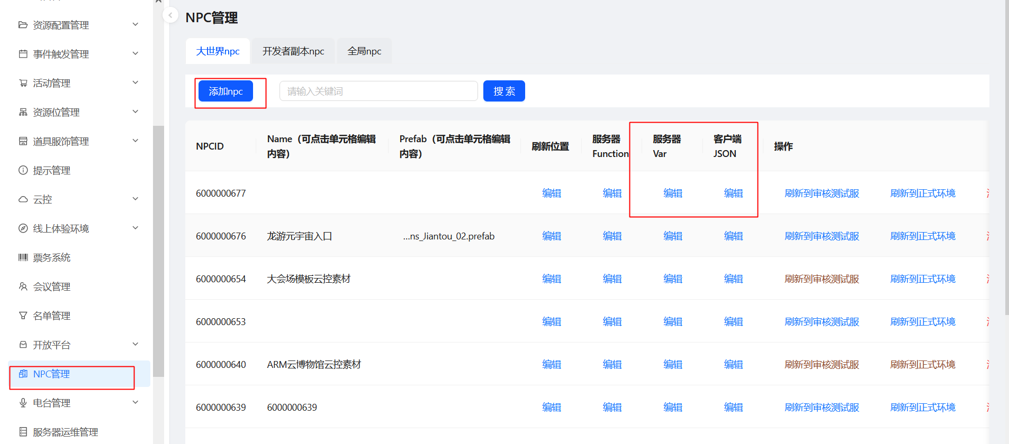Click 刷新到审核测试服 for NPC 6000000676
The image size is (1009, 444).
[x=822, y=236]
